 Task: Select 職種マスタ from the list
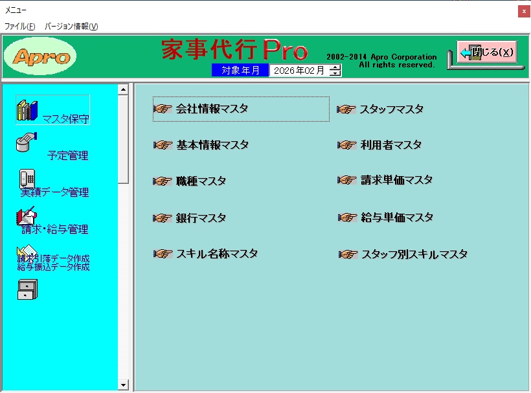(201, 181)
